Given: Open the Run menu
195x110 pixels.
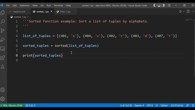Looking at the screenshot, I should [x=49, y=5].
